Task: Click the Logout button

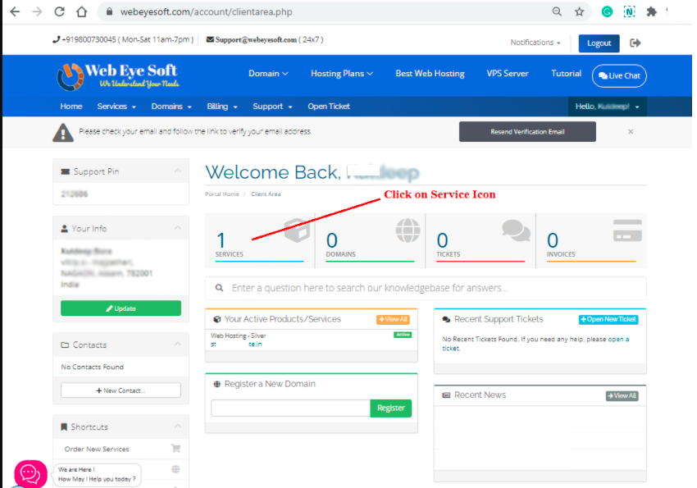Action: [599, 43]
